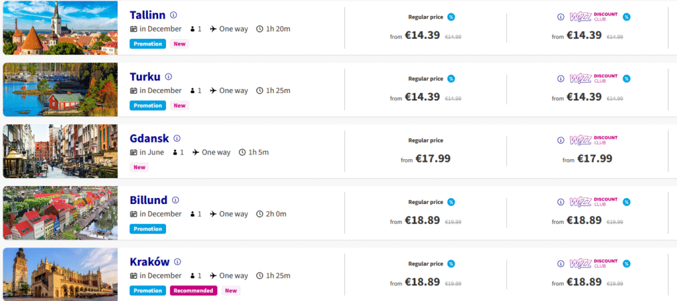677x301 pixels.
Task: Click the New tag under Gdansk
Action: 139,167
